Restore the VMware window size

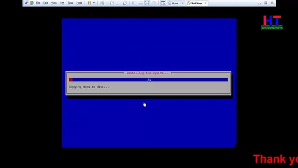265,3
